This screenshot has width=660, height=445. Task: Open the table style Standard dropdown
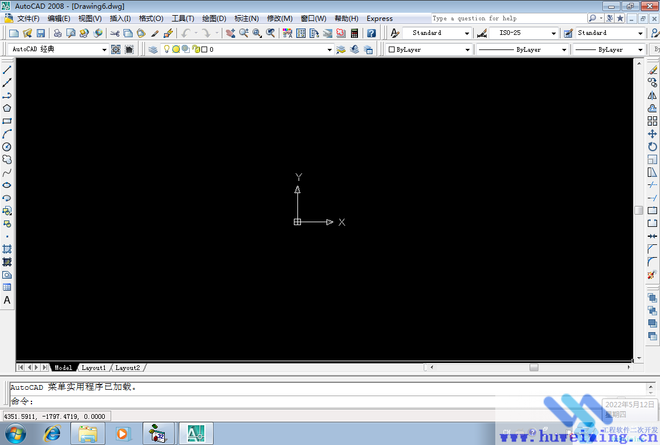tap(640, 33)
